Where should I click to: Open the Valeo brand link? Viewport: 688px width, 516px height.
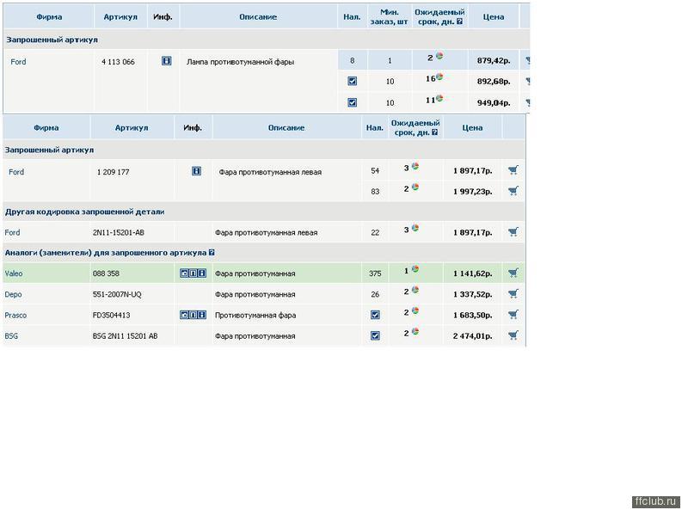[14, 273]
